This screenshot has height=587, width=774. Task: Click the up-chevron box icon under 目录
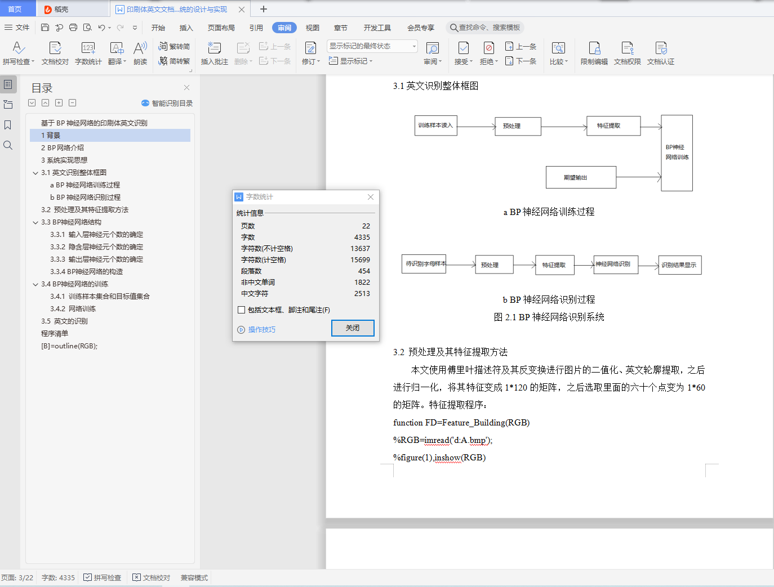click(45, 103)
